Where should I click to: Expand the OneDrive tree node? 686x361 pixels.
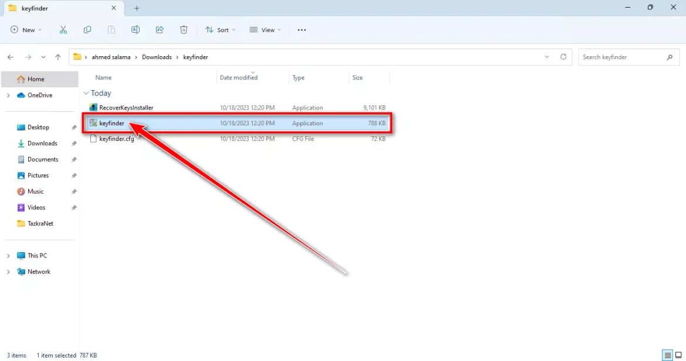8,95
